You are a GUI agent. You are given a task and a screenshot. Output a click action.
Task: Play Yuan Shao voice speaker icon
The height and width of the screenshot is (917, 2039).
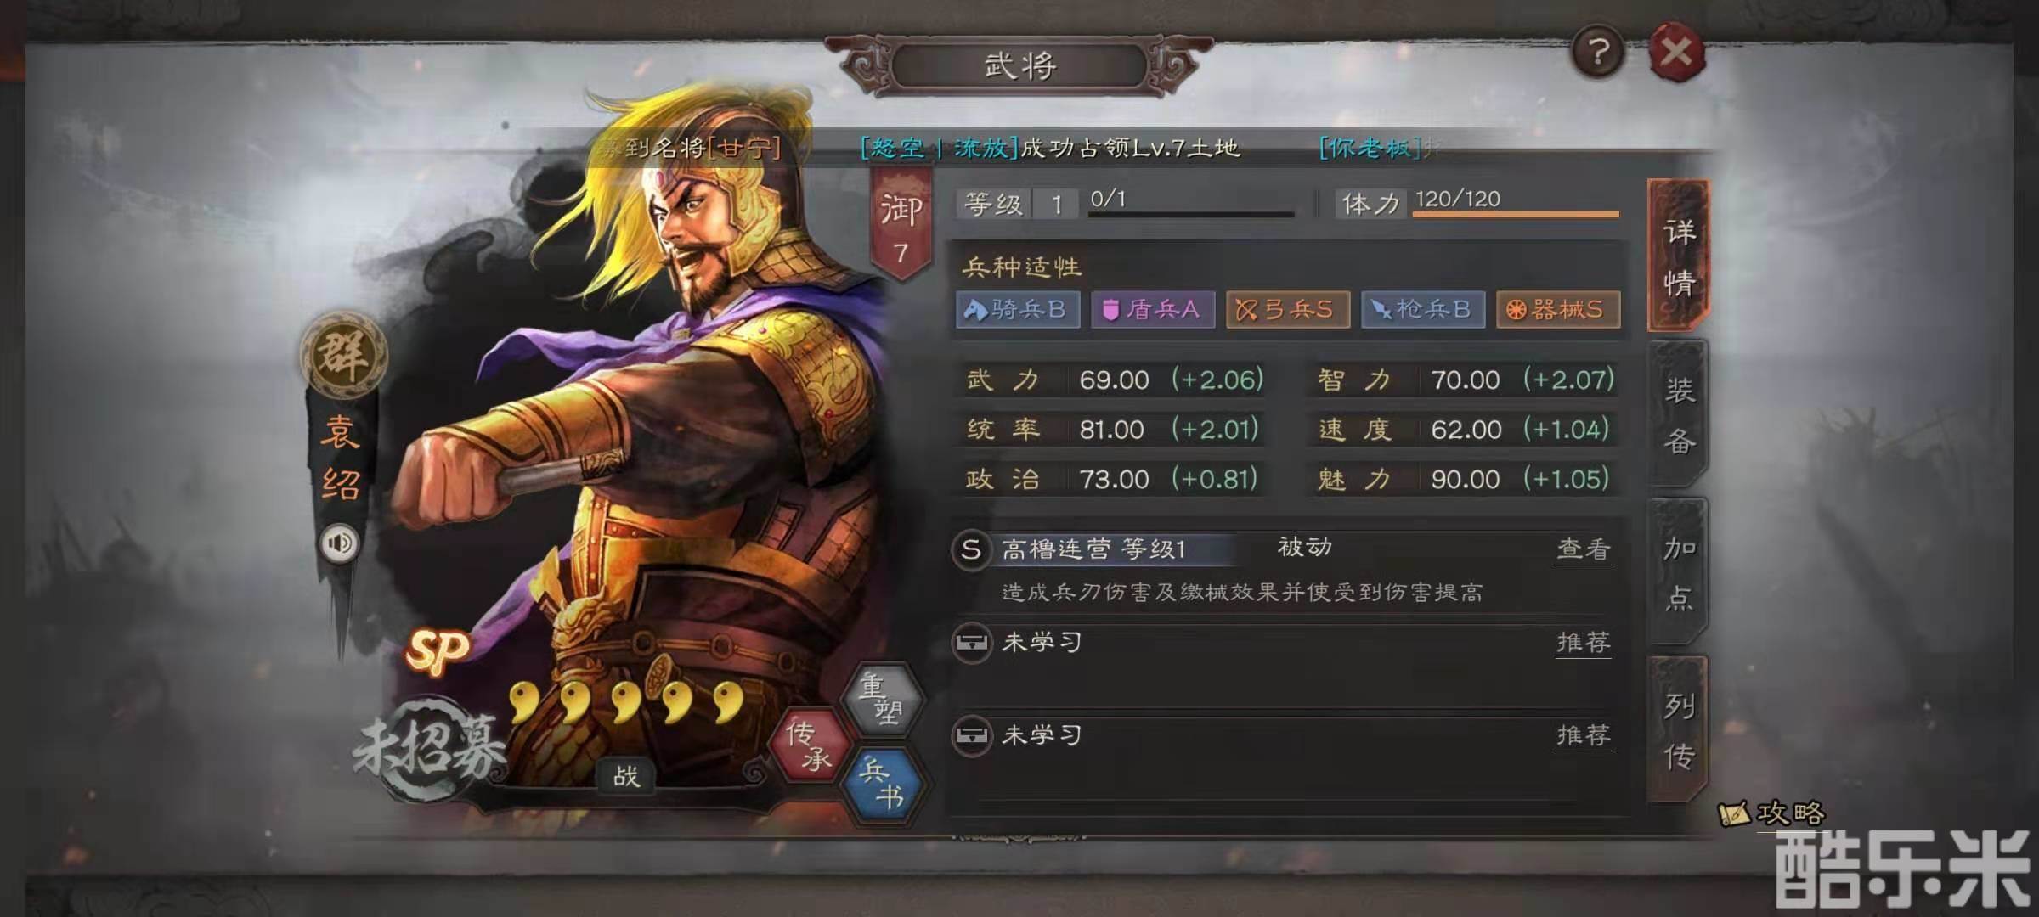[340, 543]
